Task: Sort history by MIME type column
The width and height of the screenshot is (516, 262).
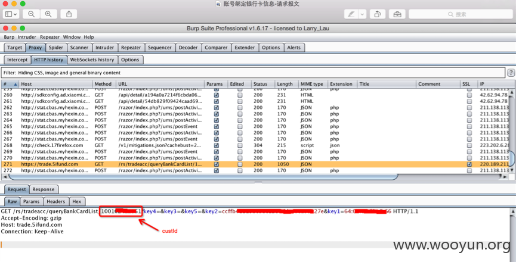Action: tap(313, 84)
